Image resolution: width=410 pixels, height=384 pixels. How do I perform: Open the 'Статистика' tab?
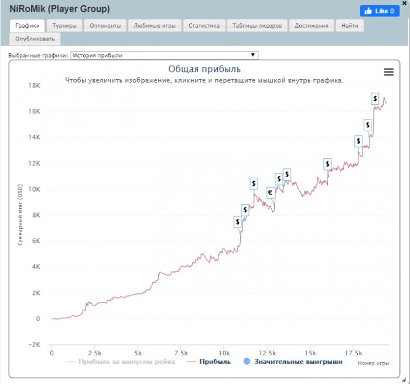pyautogui.click(x=204, y=26)
